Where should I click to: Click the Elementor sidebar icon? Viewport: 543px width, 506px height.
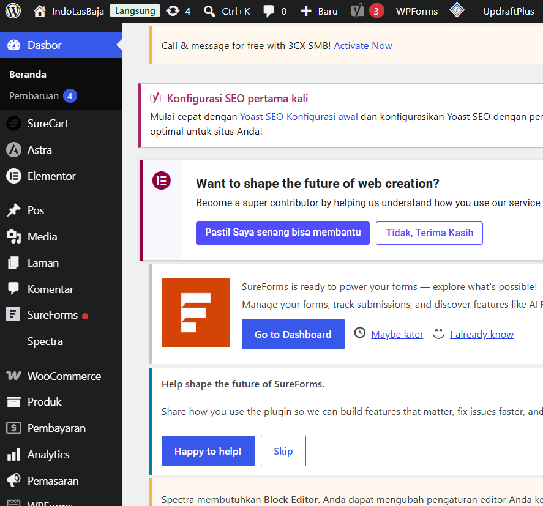coord(14,176)
